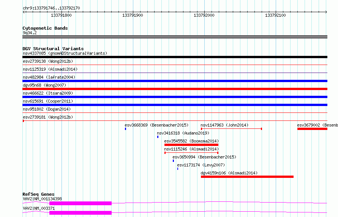Click dgv95n68 (Wong2007) label
Image resolution: width=338 pixels, height=217 pixels.
44,85
